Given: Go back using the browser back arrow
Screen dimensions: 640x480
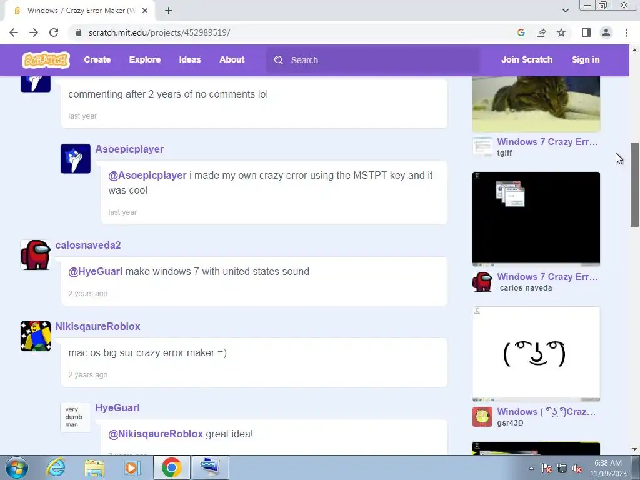Looking at the screenshot, I should 14,32.
